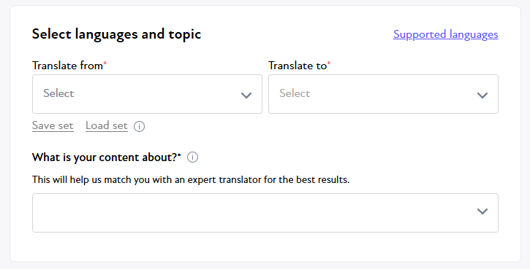Open the Translate from language dropdown
530x269 pixels.
point(147,94)
